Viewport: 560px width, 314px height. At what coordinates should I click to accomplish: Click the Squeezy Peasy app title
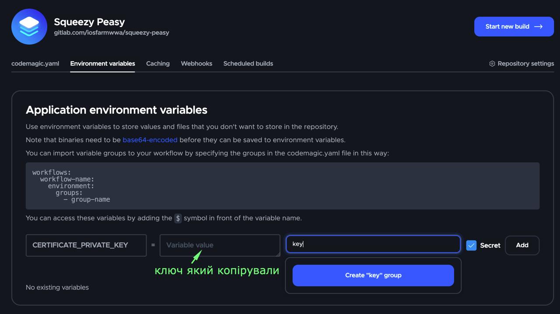point(89,22)
